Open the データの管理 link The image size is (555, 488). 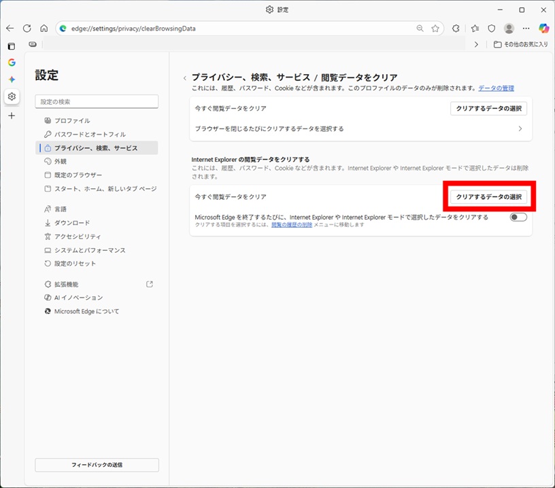point(496,88)
